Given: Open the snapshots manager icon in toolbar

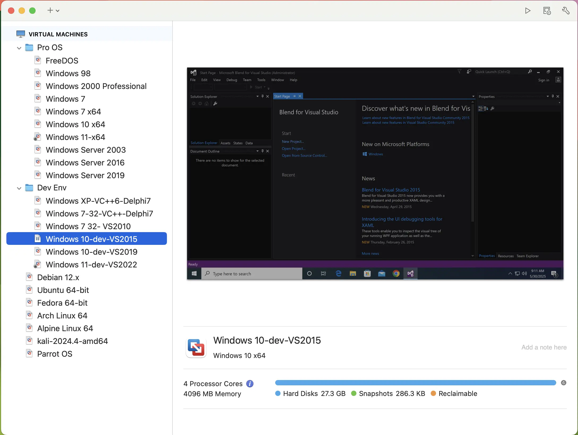Looking at the screenshot, I should 547,11.
